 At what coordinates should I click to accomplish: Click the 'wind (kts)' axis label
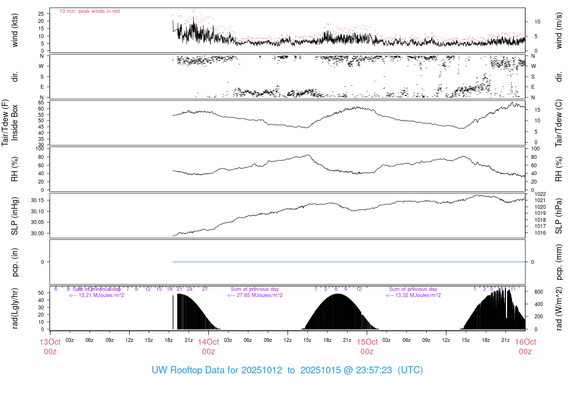pyautogui.click(x=15, y=31)
